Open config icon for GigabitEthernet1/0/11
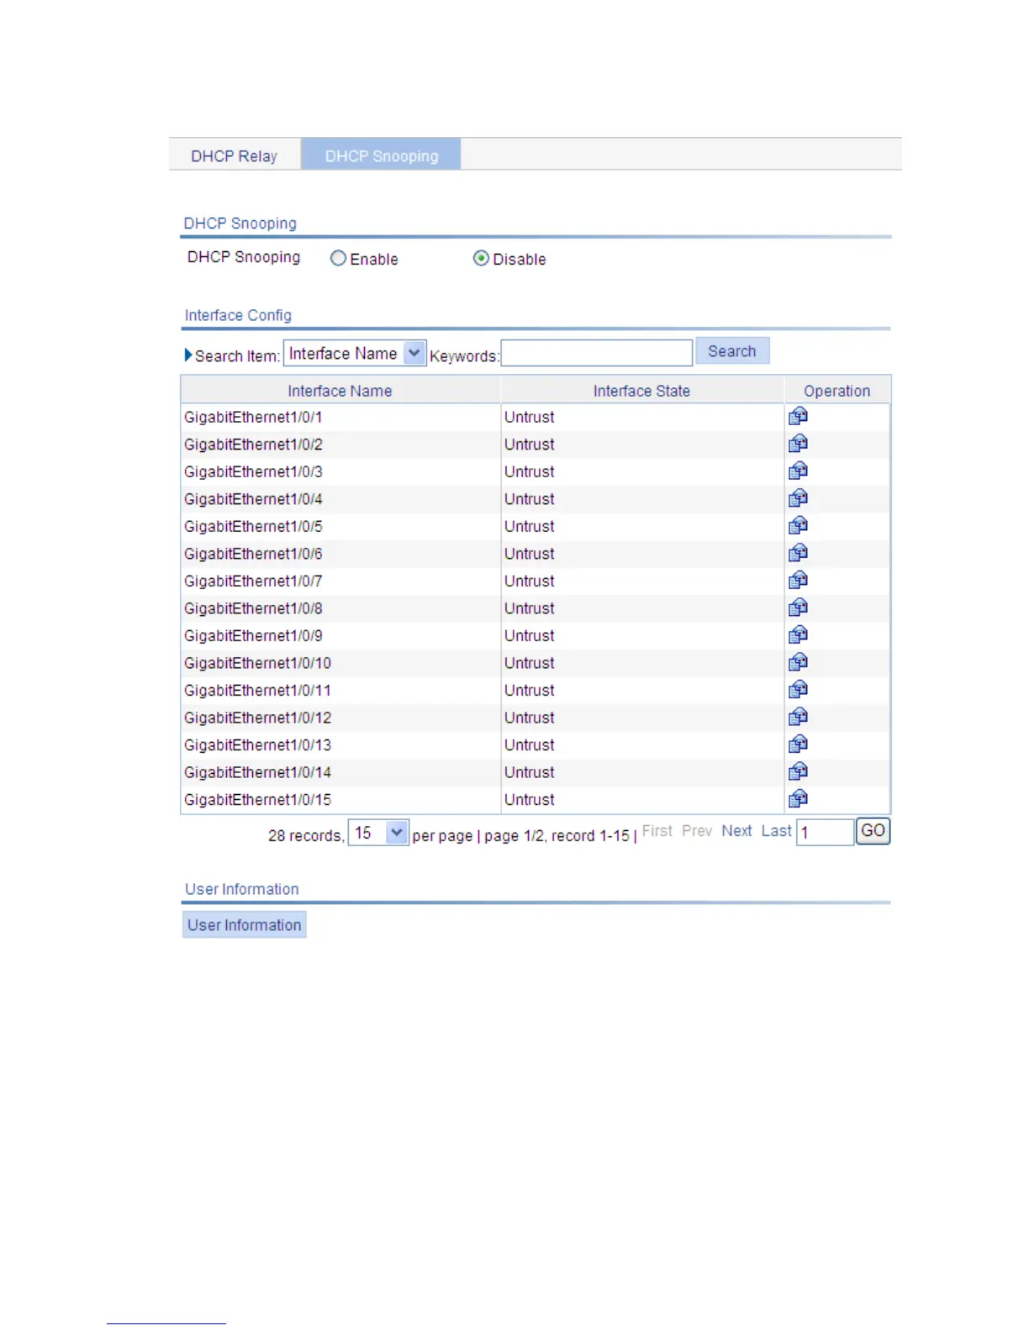The height and width of the screenshot is (1331, 1029). coord(798,689)
